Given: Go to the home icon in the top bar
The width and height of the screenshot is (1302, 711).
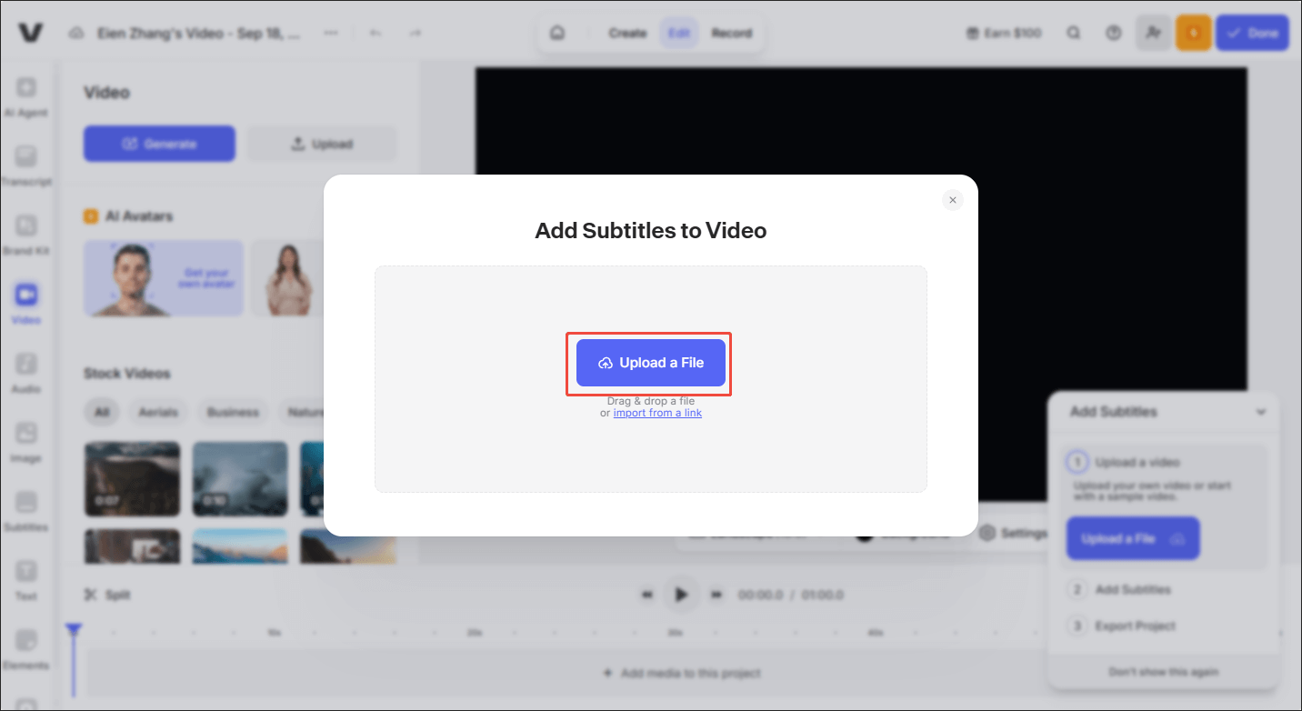Looking at the screenshot, I should tap(557, 34).
